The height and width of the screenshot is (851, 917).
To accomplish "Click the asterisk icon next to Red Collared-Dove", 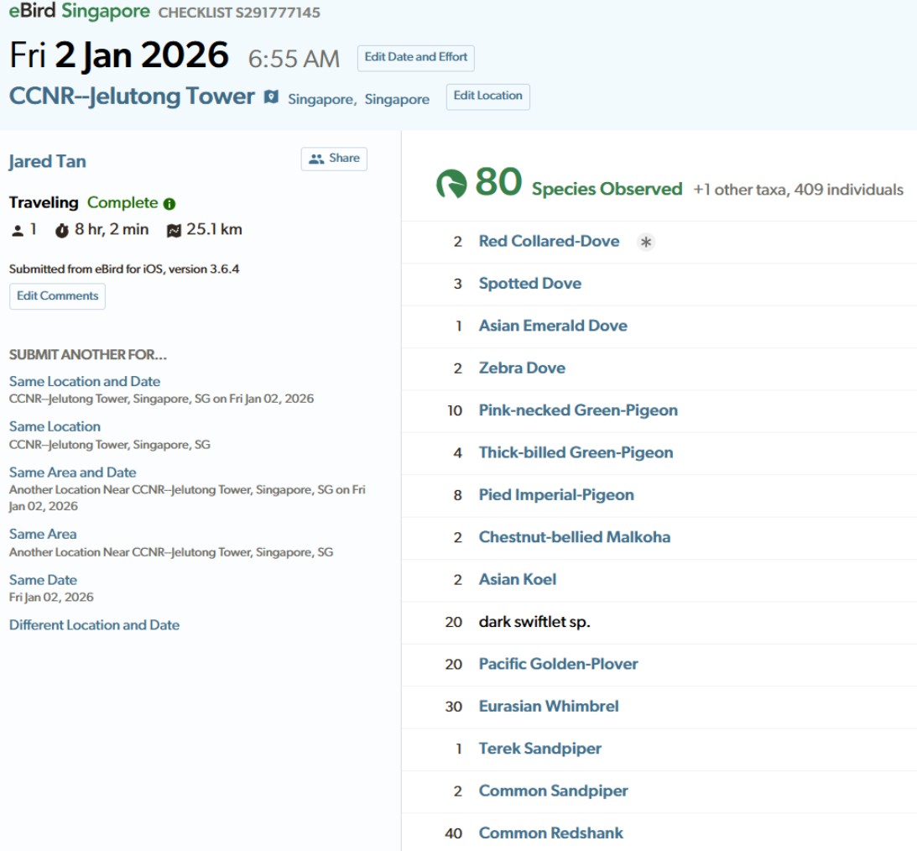I will [x=645, y=242].
